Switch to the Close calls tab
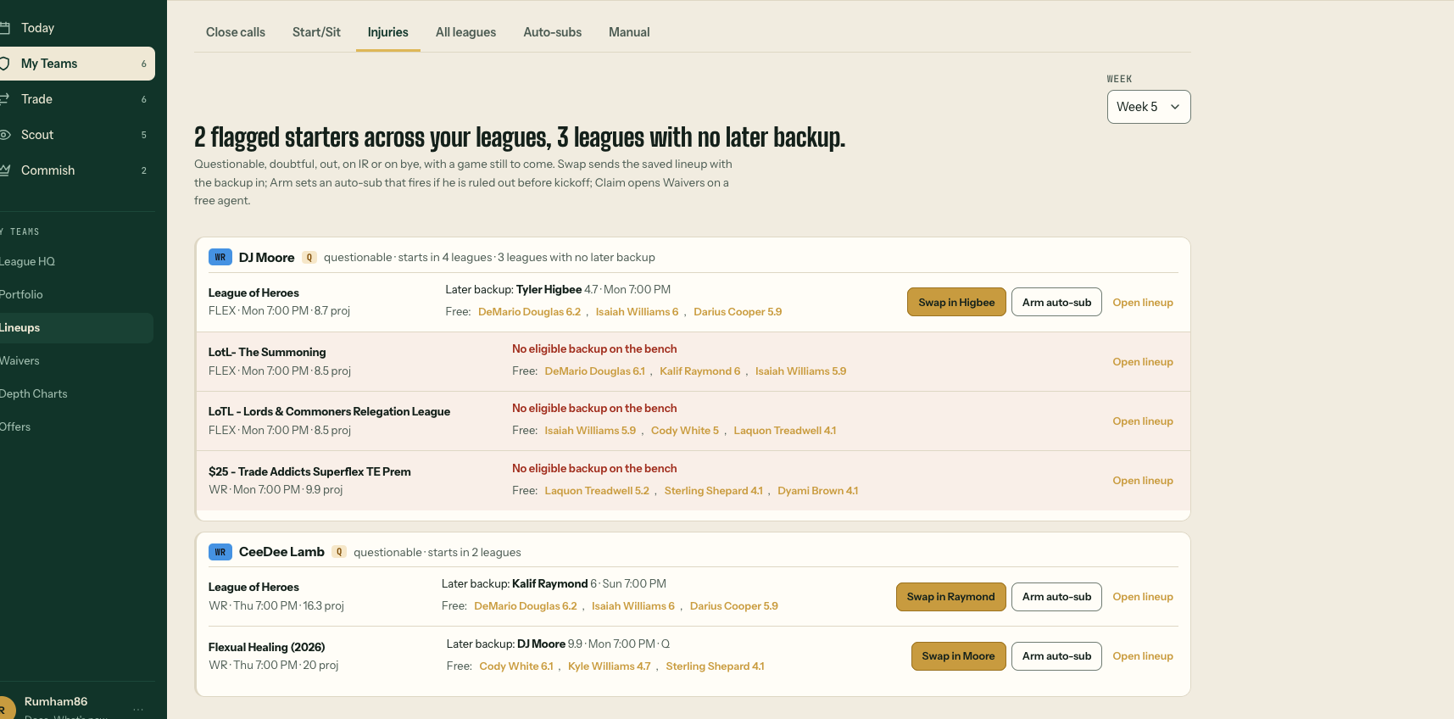1454x719 pixels. [236, 32]
